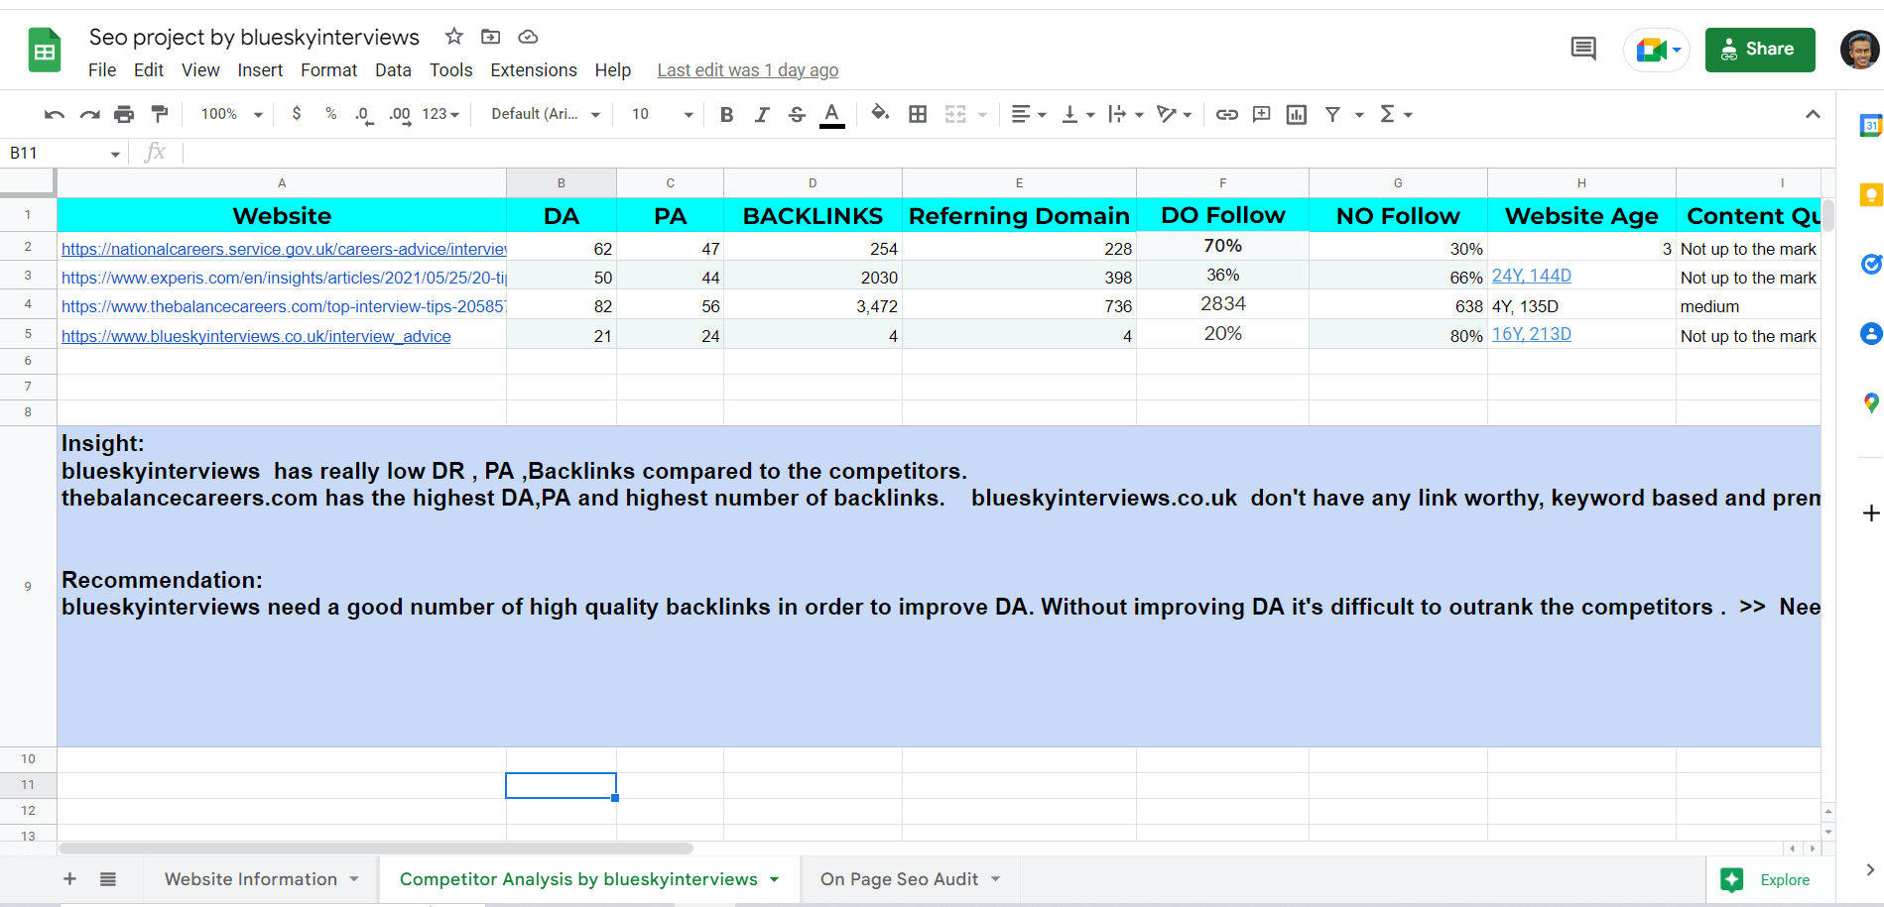This screenshot has height=907, width=1884.
Task: Open the Data menu
Action: coord(393,70)
